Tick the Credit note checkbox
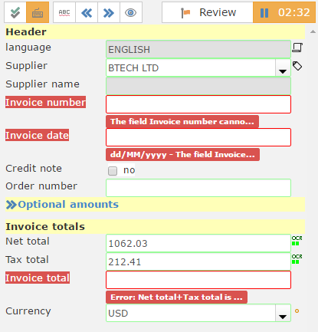 pos(113,171)
